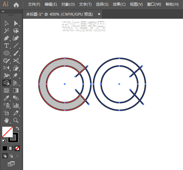Select the Eyedropper tool
Viewport: 183px width, 170px height.
click(7, 98)
